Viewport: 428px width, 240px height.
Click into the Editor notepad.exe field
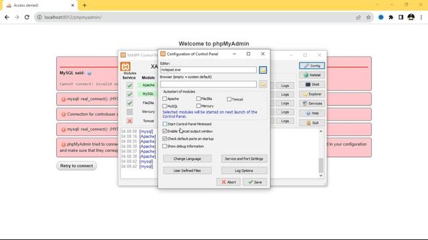(208, 70)
